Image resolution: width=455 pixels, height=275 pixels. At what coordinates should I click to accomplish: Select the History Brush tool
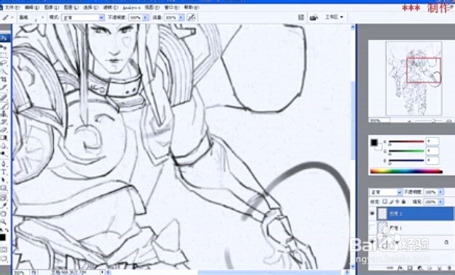[x=4, y=122]
